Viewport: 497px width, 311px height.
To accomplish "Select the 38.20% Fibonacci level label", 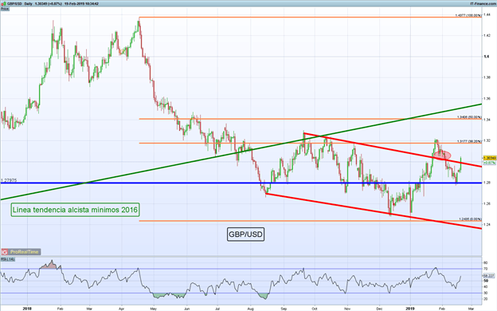I will tap(469, 141).
